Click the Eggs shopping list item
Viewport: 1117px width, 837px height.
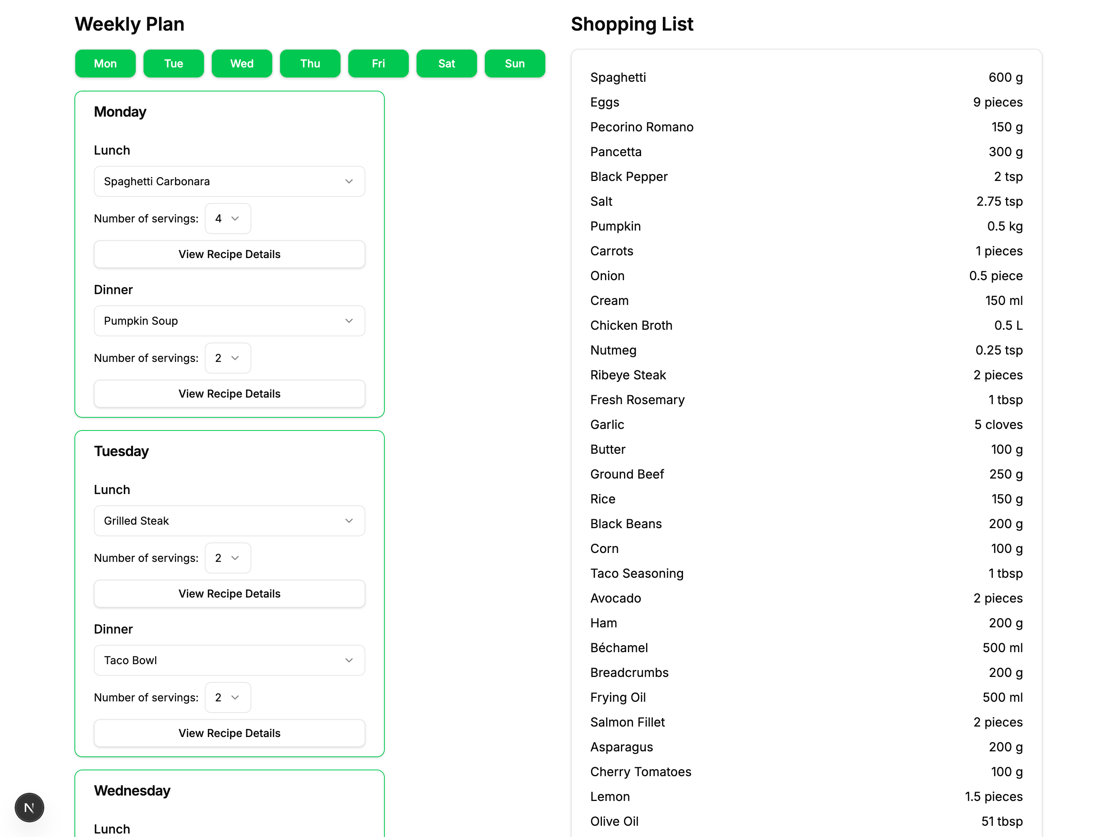[x=806, y=102]
